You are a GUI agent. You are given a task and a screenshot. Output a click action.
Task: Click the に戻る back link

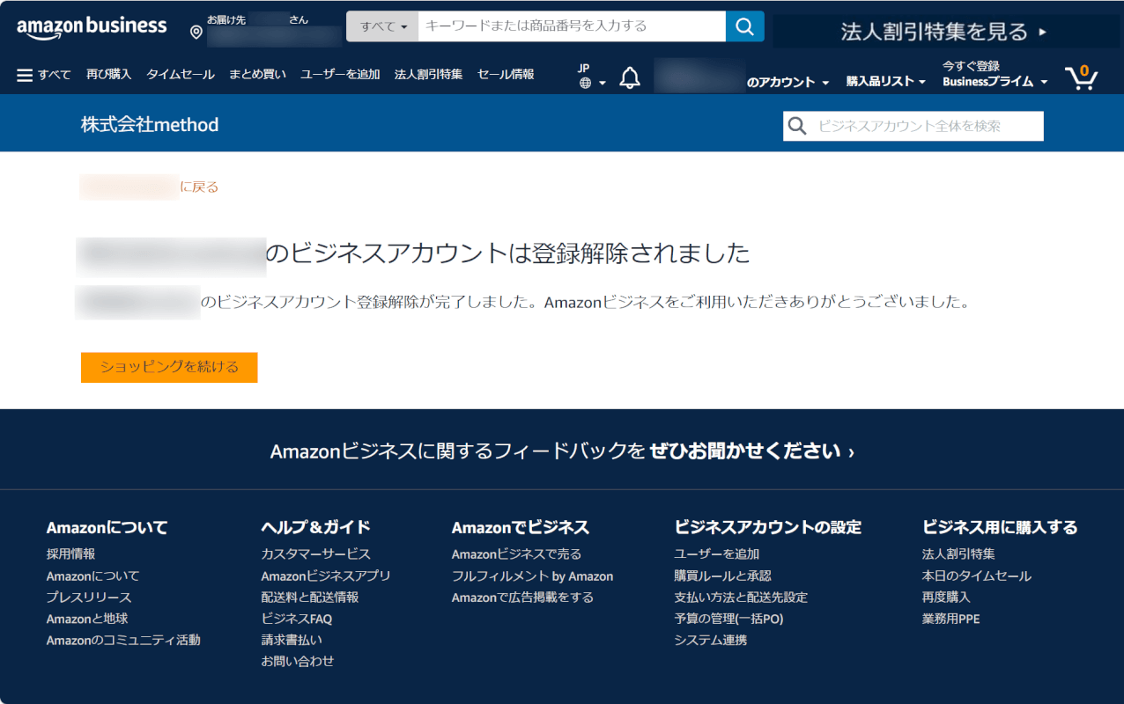tap(199, 187)
